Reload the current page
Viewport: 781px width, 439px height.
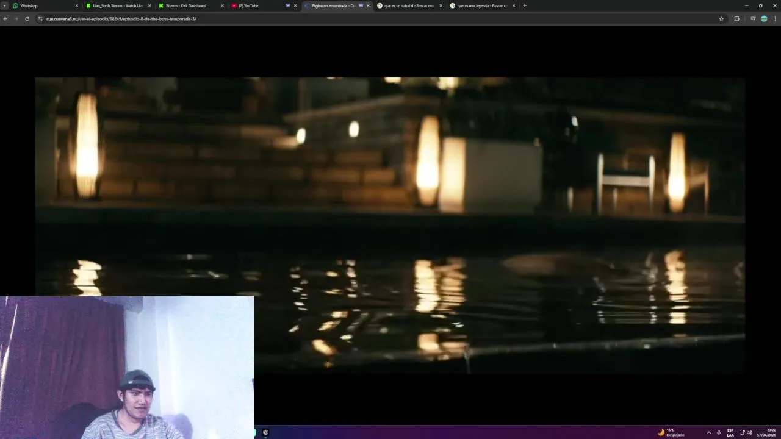coord(27,19)
